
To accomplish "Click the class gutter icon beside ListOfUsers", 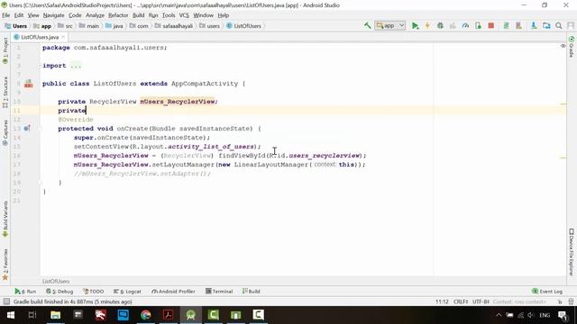I will [x=28, y=84].
